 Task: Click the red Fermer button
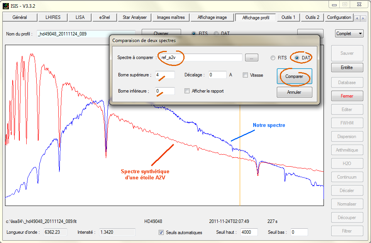tap(347, 96)
